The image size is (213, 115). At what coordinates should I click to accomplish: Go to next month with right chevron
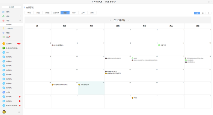point(129,20)
